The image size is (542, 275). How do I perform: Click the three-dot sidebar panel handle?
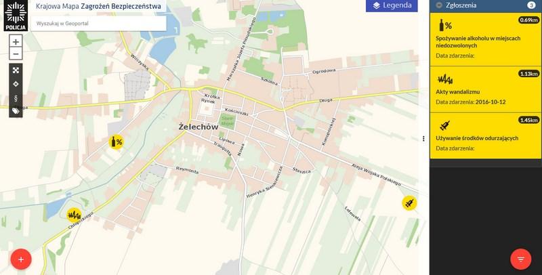click(423, 139)
